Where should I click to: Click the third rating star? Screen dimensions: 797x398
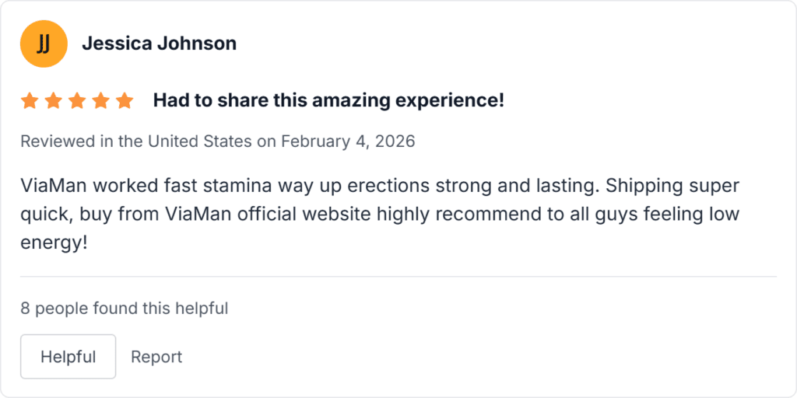pyautogui.click(x=77, y=100)
